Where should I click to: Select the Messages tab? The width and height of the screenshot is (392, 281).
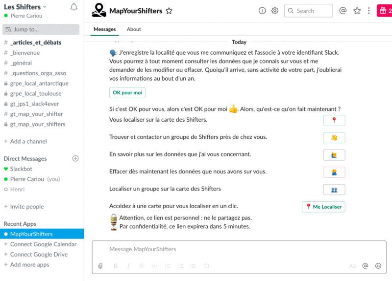[105, 29]
